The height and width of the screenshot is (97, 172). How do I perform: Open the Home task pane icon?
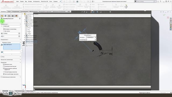click(171, 19)
